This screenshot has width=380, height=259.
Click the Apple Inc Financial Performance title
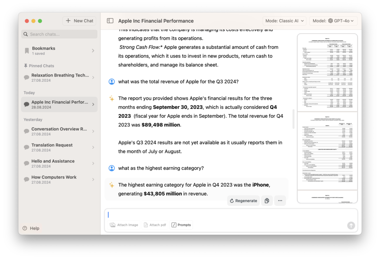coord(156,21)
